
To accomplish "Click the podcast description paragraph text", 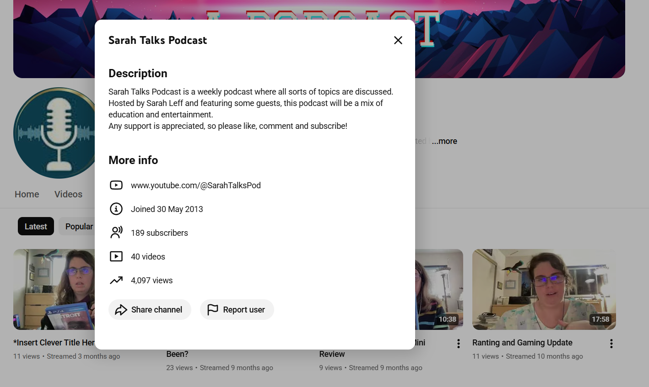I will click(251, 109).
